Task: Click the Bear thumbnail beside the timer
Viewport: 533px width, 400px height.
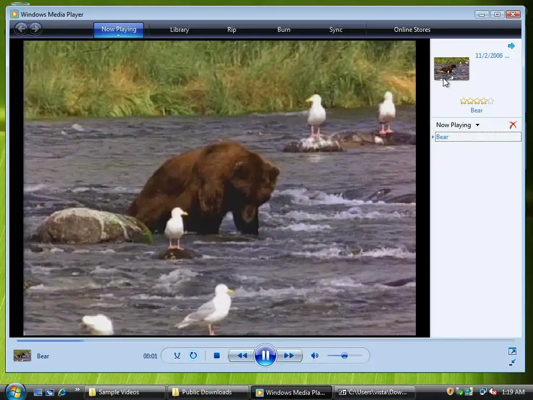Action: (x=22, y=355)
